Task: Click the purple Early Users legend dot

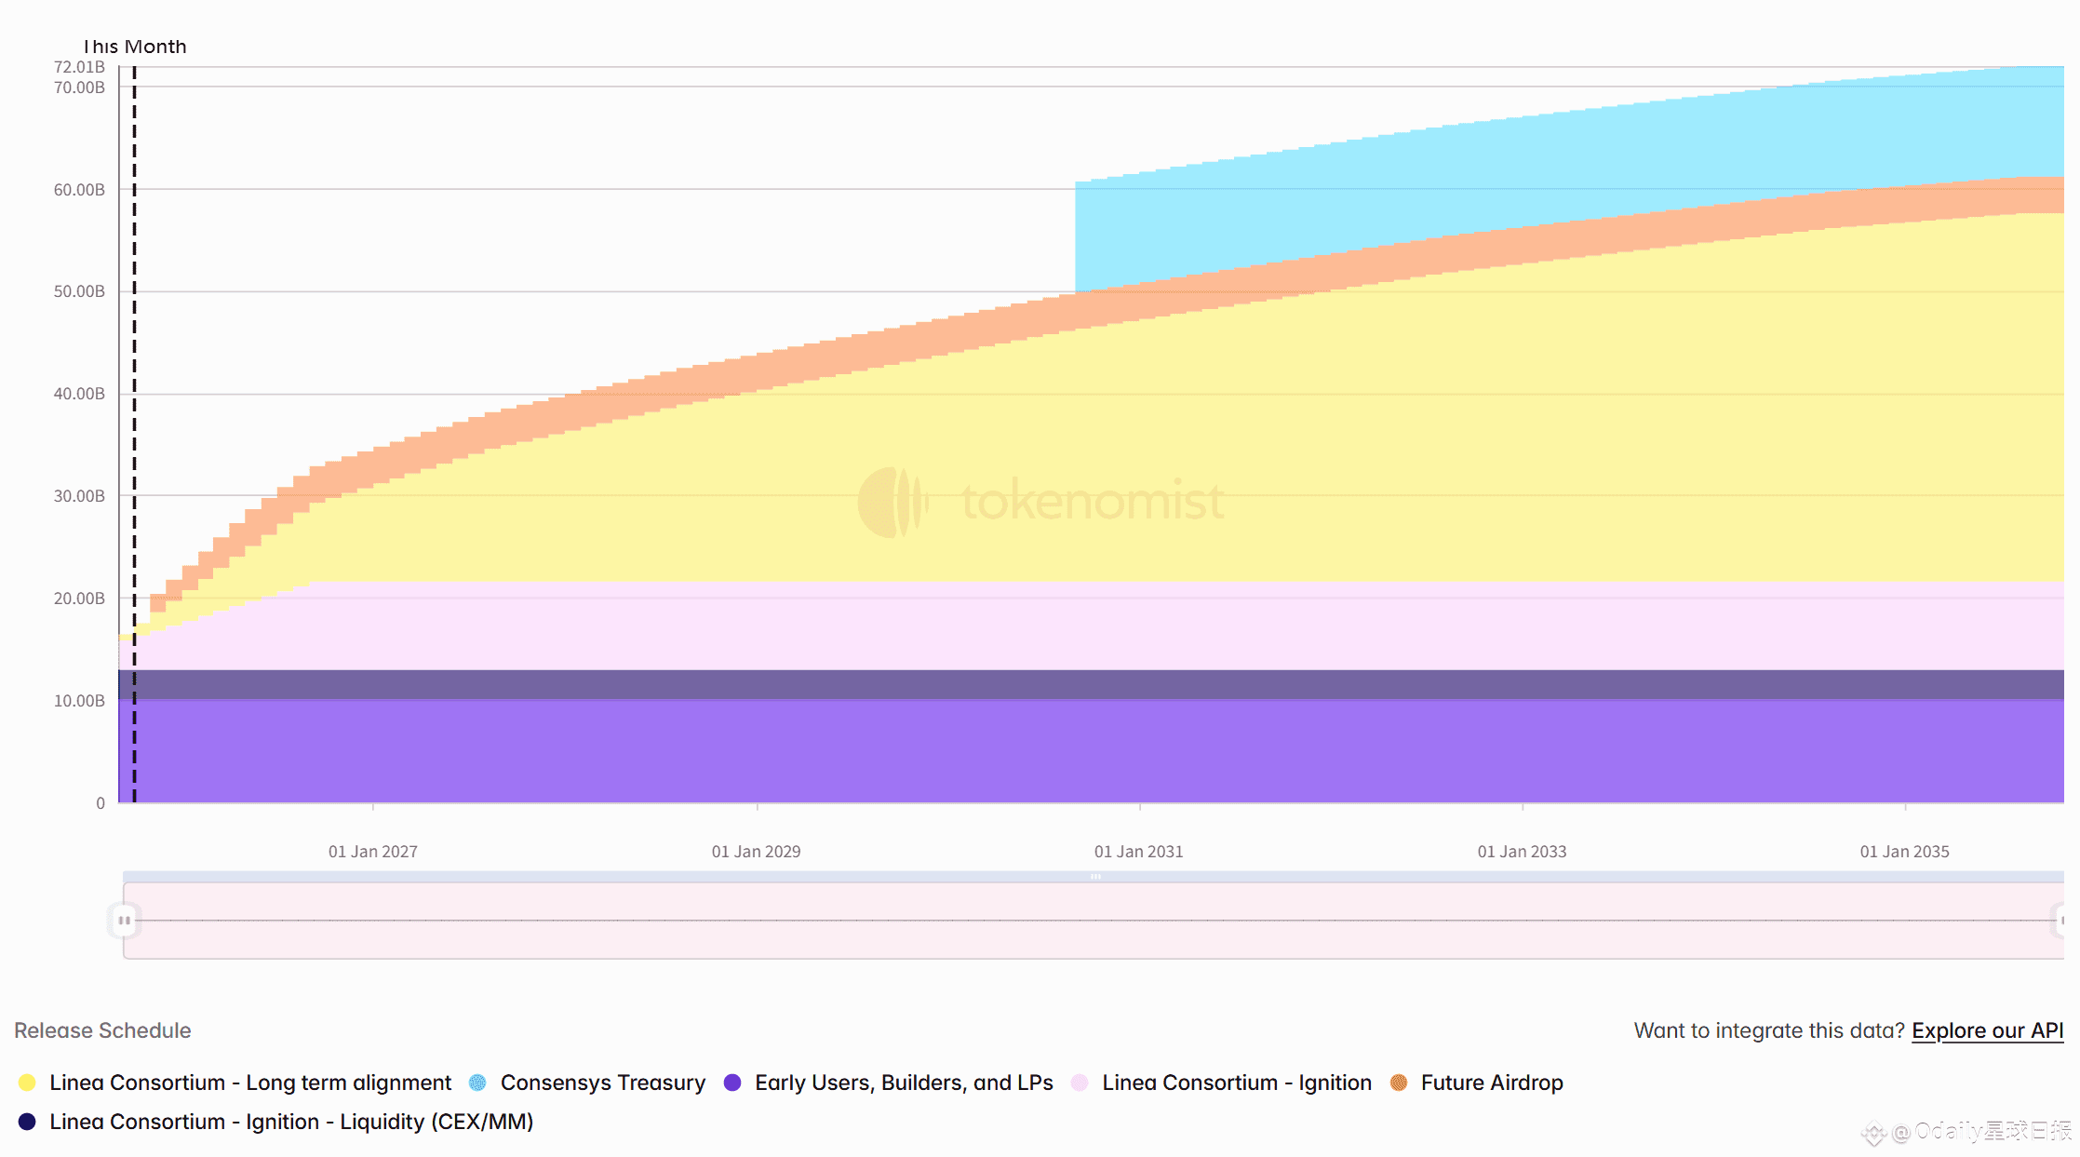Action: pyautogui.click(x=732, y=1083)
